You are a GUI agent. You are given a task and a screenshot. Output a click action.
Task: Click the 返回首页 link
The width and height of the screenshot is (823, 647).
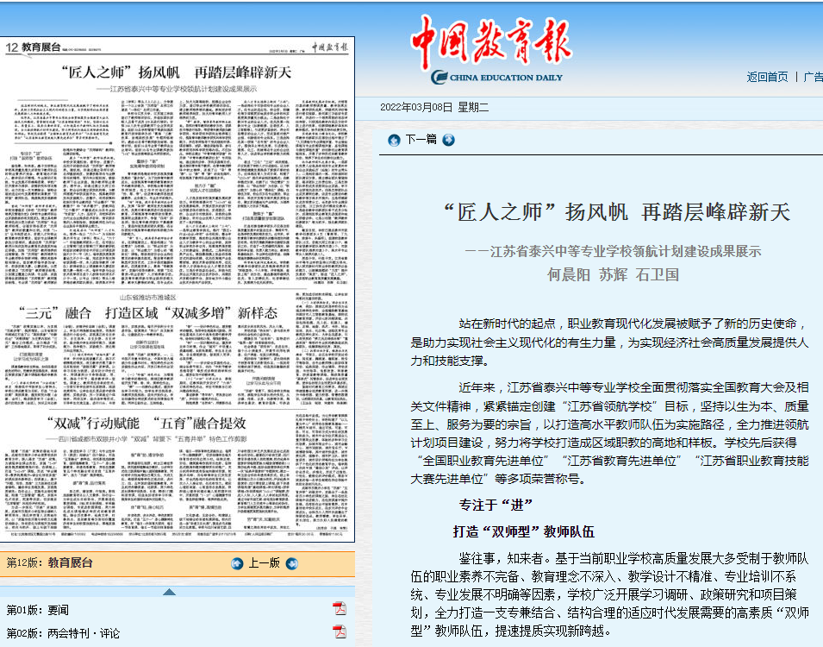(767, 77)
